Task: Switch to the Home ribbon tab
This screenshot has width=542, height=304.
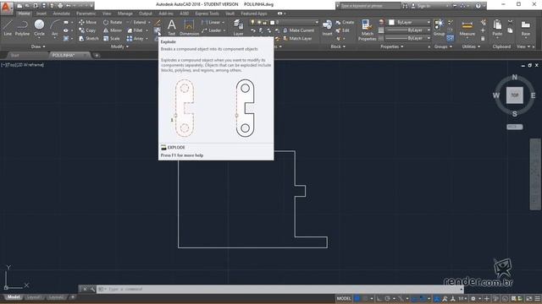Action: [x=24, y=14]
